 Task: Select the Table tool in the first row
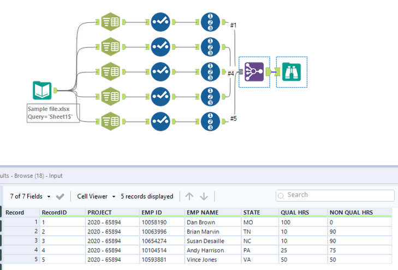(x=110, y=22)
